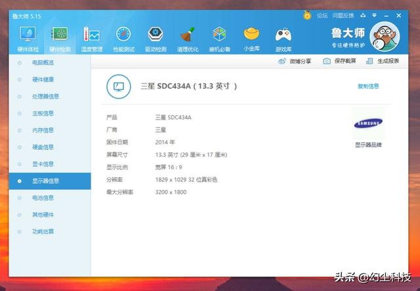Click the 三星 SDC434A (13.3 英寸) heading
Image resolution: width=420 pixels, height=291 pixels.
point(189,86)
